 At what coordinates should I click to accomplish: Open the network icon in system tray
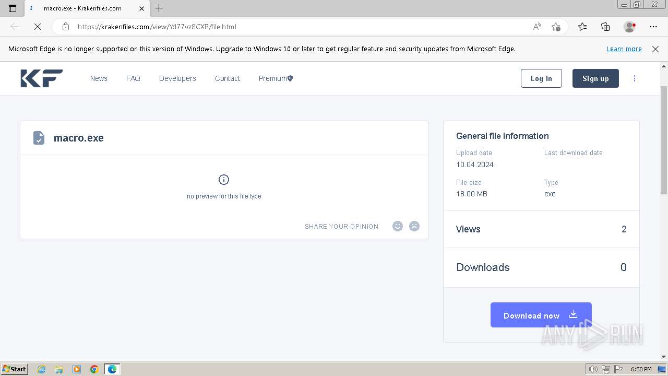tap(606, 369)
